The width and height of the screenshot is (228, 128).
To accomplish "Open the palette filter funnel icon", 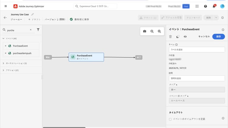I will coord(38,30).
